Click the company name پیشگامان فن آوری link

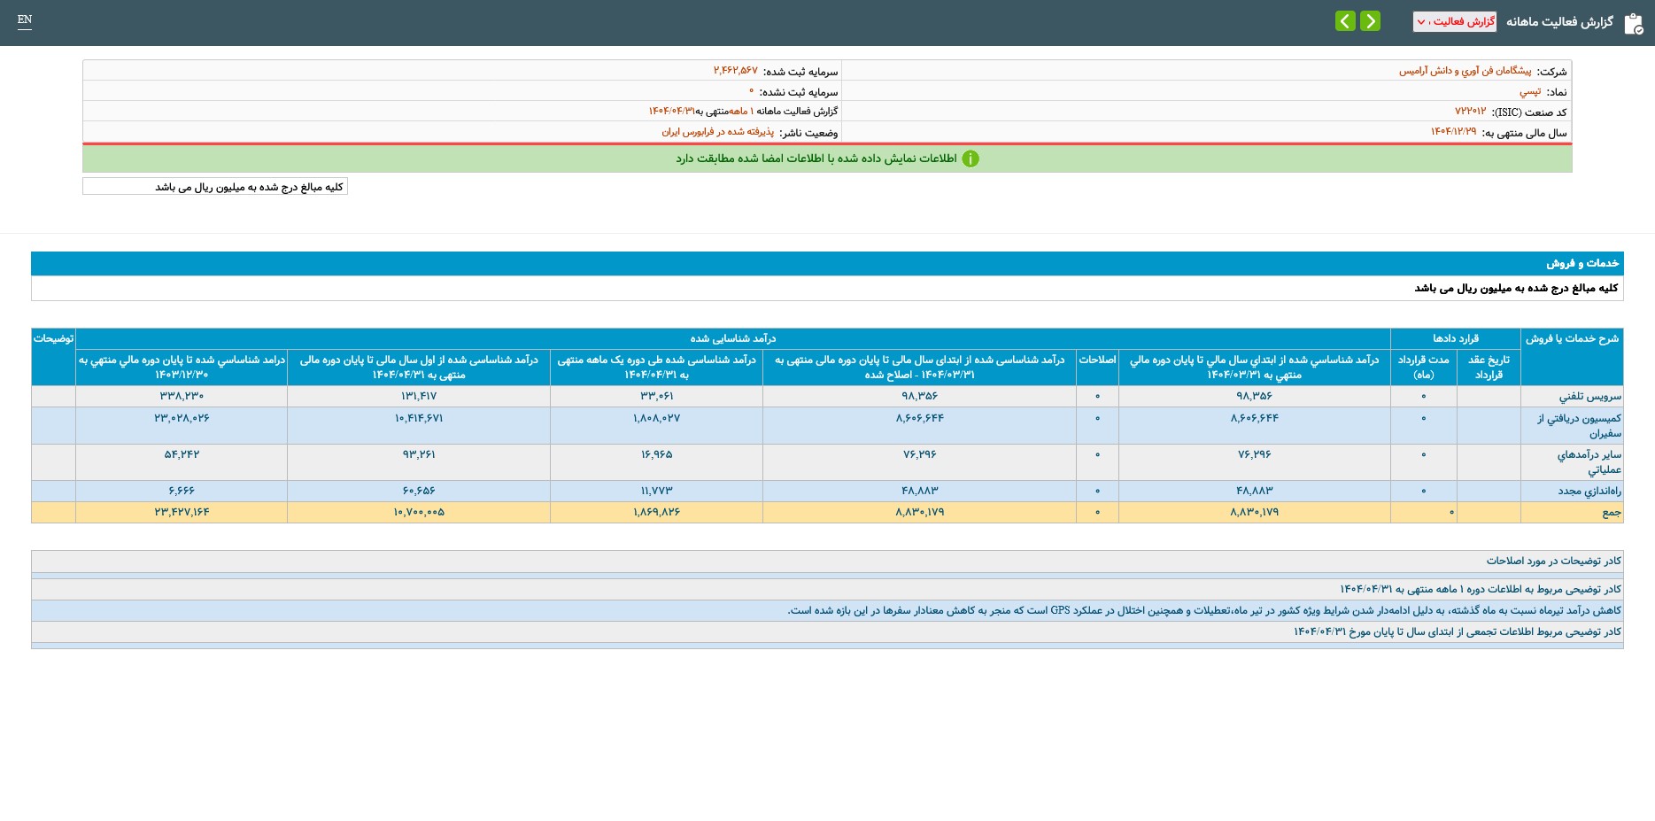click(x=1465, y=71)
